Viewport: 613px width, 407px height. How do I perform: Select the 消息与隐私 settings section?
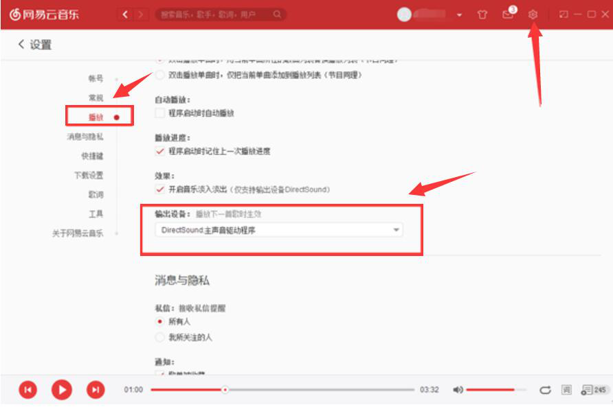85,137
